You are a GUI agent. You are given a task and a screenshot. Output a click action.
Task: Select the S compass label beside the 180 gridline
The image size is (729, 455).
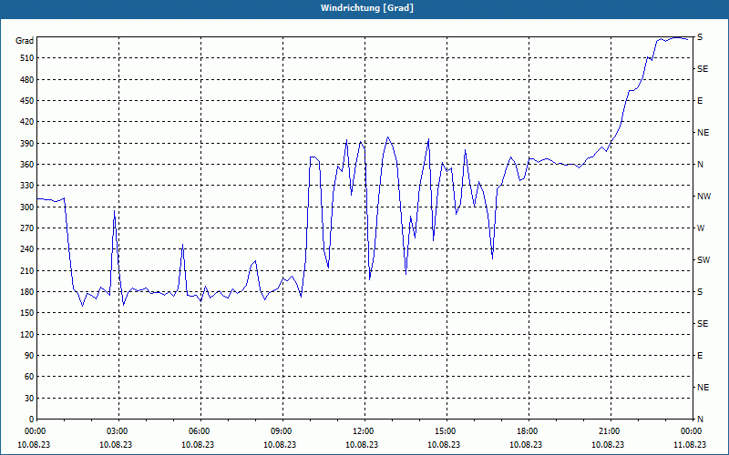700,292
